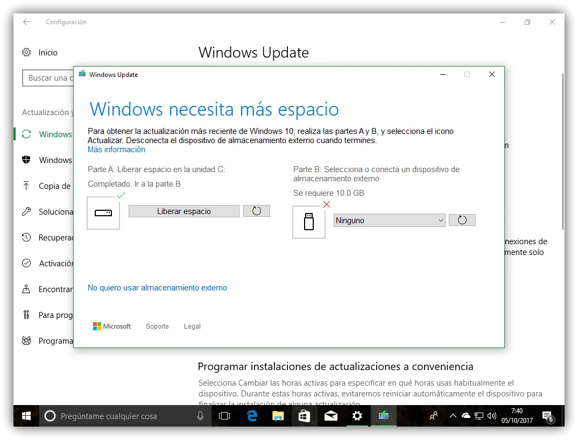
Task: Click the Windows Insider cat icon
Action: click(26, 340)
